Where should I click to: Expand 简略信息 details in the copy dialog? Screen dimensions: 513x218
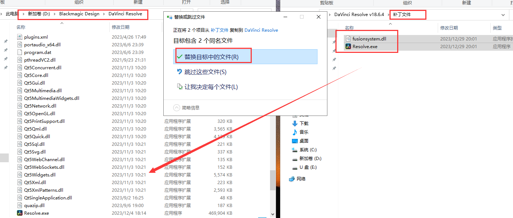pos(177,108)
